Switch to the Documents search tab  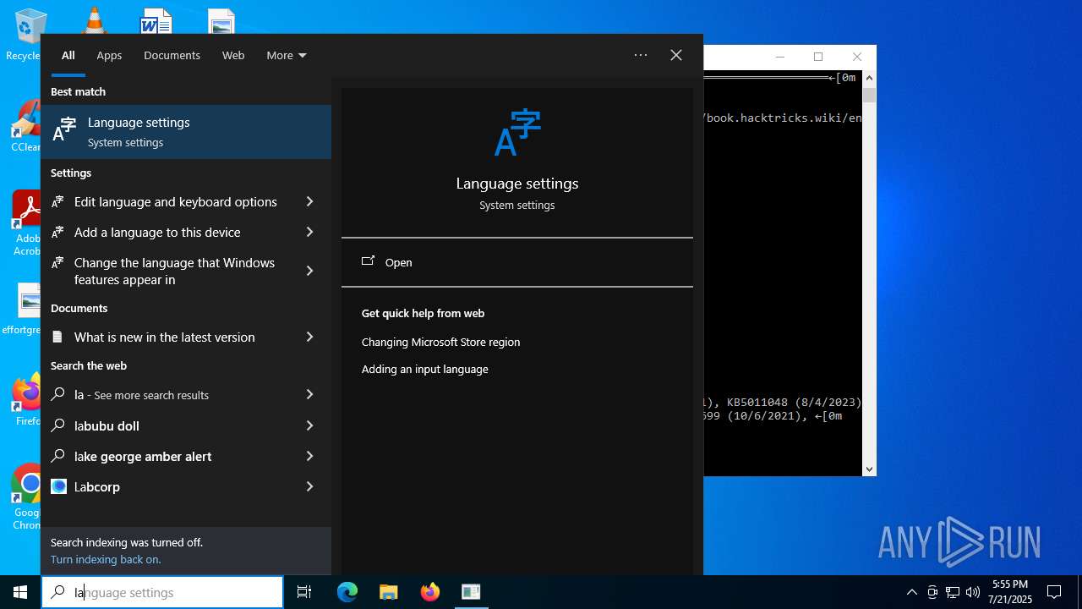(x=172, y=55)
